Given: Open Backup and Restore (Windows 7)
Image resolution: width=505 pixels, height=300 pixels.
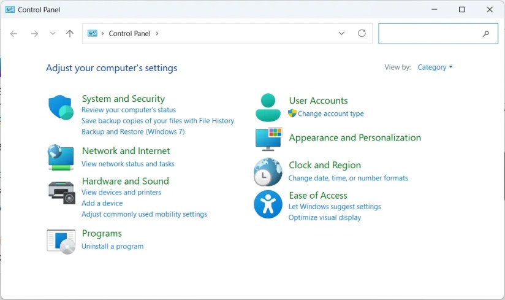Looking at the screenshot, I should pos(133,132).
